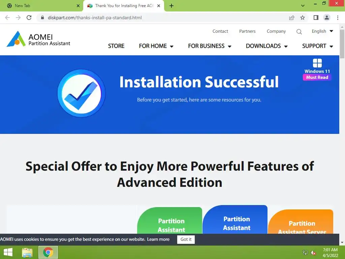
Task: Share this page via the share icon
Action: [x=292, y=18]
